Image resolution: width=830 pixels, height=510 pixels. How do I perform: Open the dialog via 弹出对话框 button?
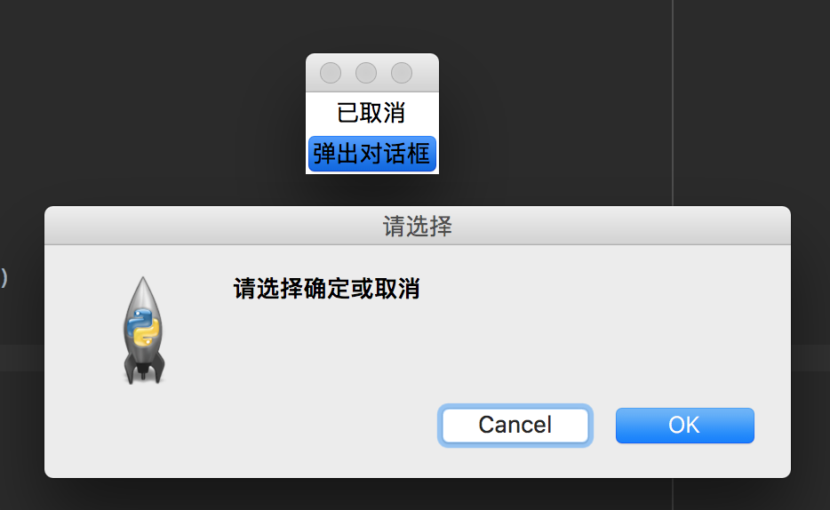tap(372, 154)
